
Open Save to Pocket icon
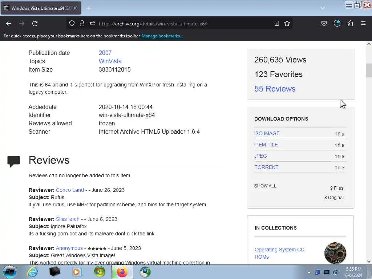point(324,23)
